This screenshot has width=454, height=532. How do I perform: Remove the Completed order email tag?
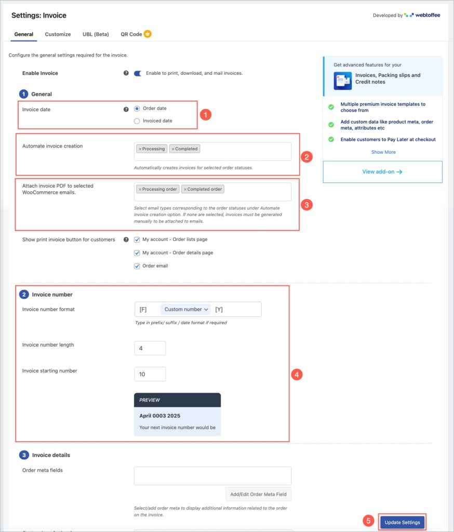185,189
